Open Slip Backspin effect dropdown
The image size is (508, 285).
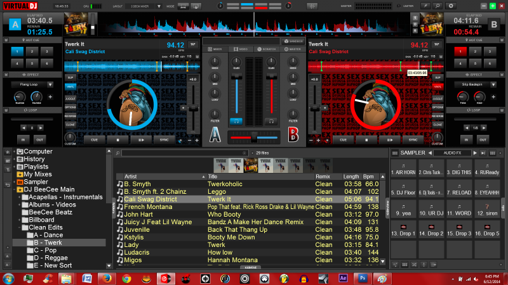(x=493, y=85)
